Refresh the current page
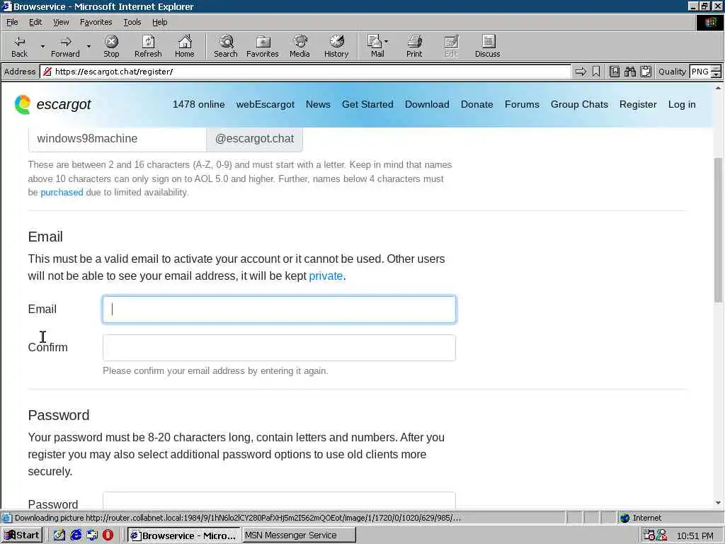 [x=148, y=46]
